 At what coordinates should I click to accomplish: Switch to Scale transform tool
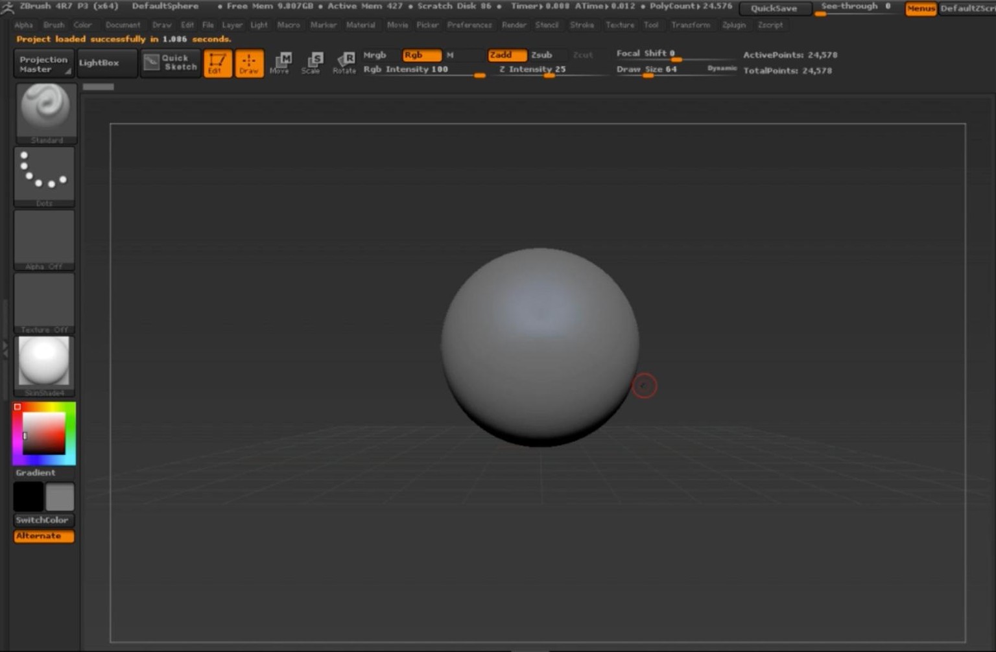click(312, 64)
